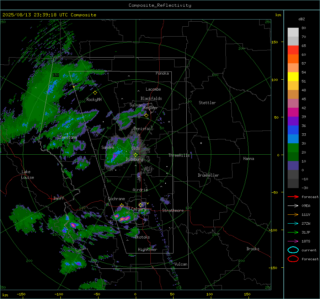Screen dimensions: 320x299
Task: Click the Sundre label
Action: (108, 147)
